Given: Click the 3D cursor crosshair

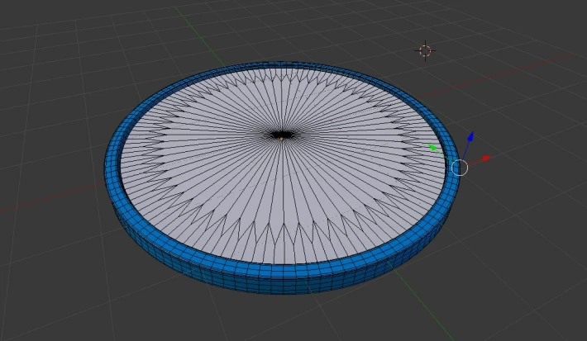Looking at the screenshot, I should (x=425, y=50).
